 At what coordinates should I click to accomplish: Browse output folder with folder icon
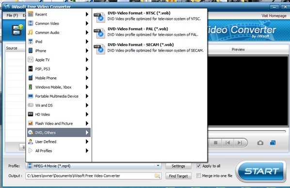(x=157, y=176)
